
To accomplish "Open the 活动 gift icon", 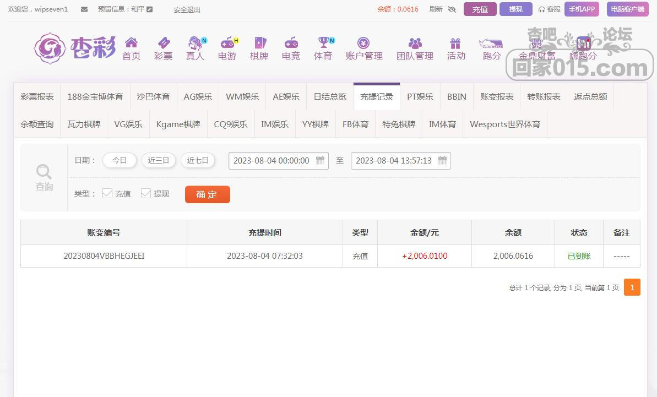I will (455, 43).
